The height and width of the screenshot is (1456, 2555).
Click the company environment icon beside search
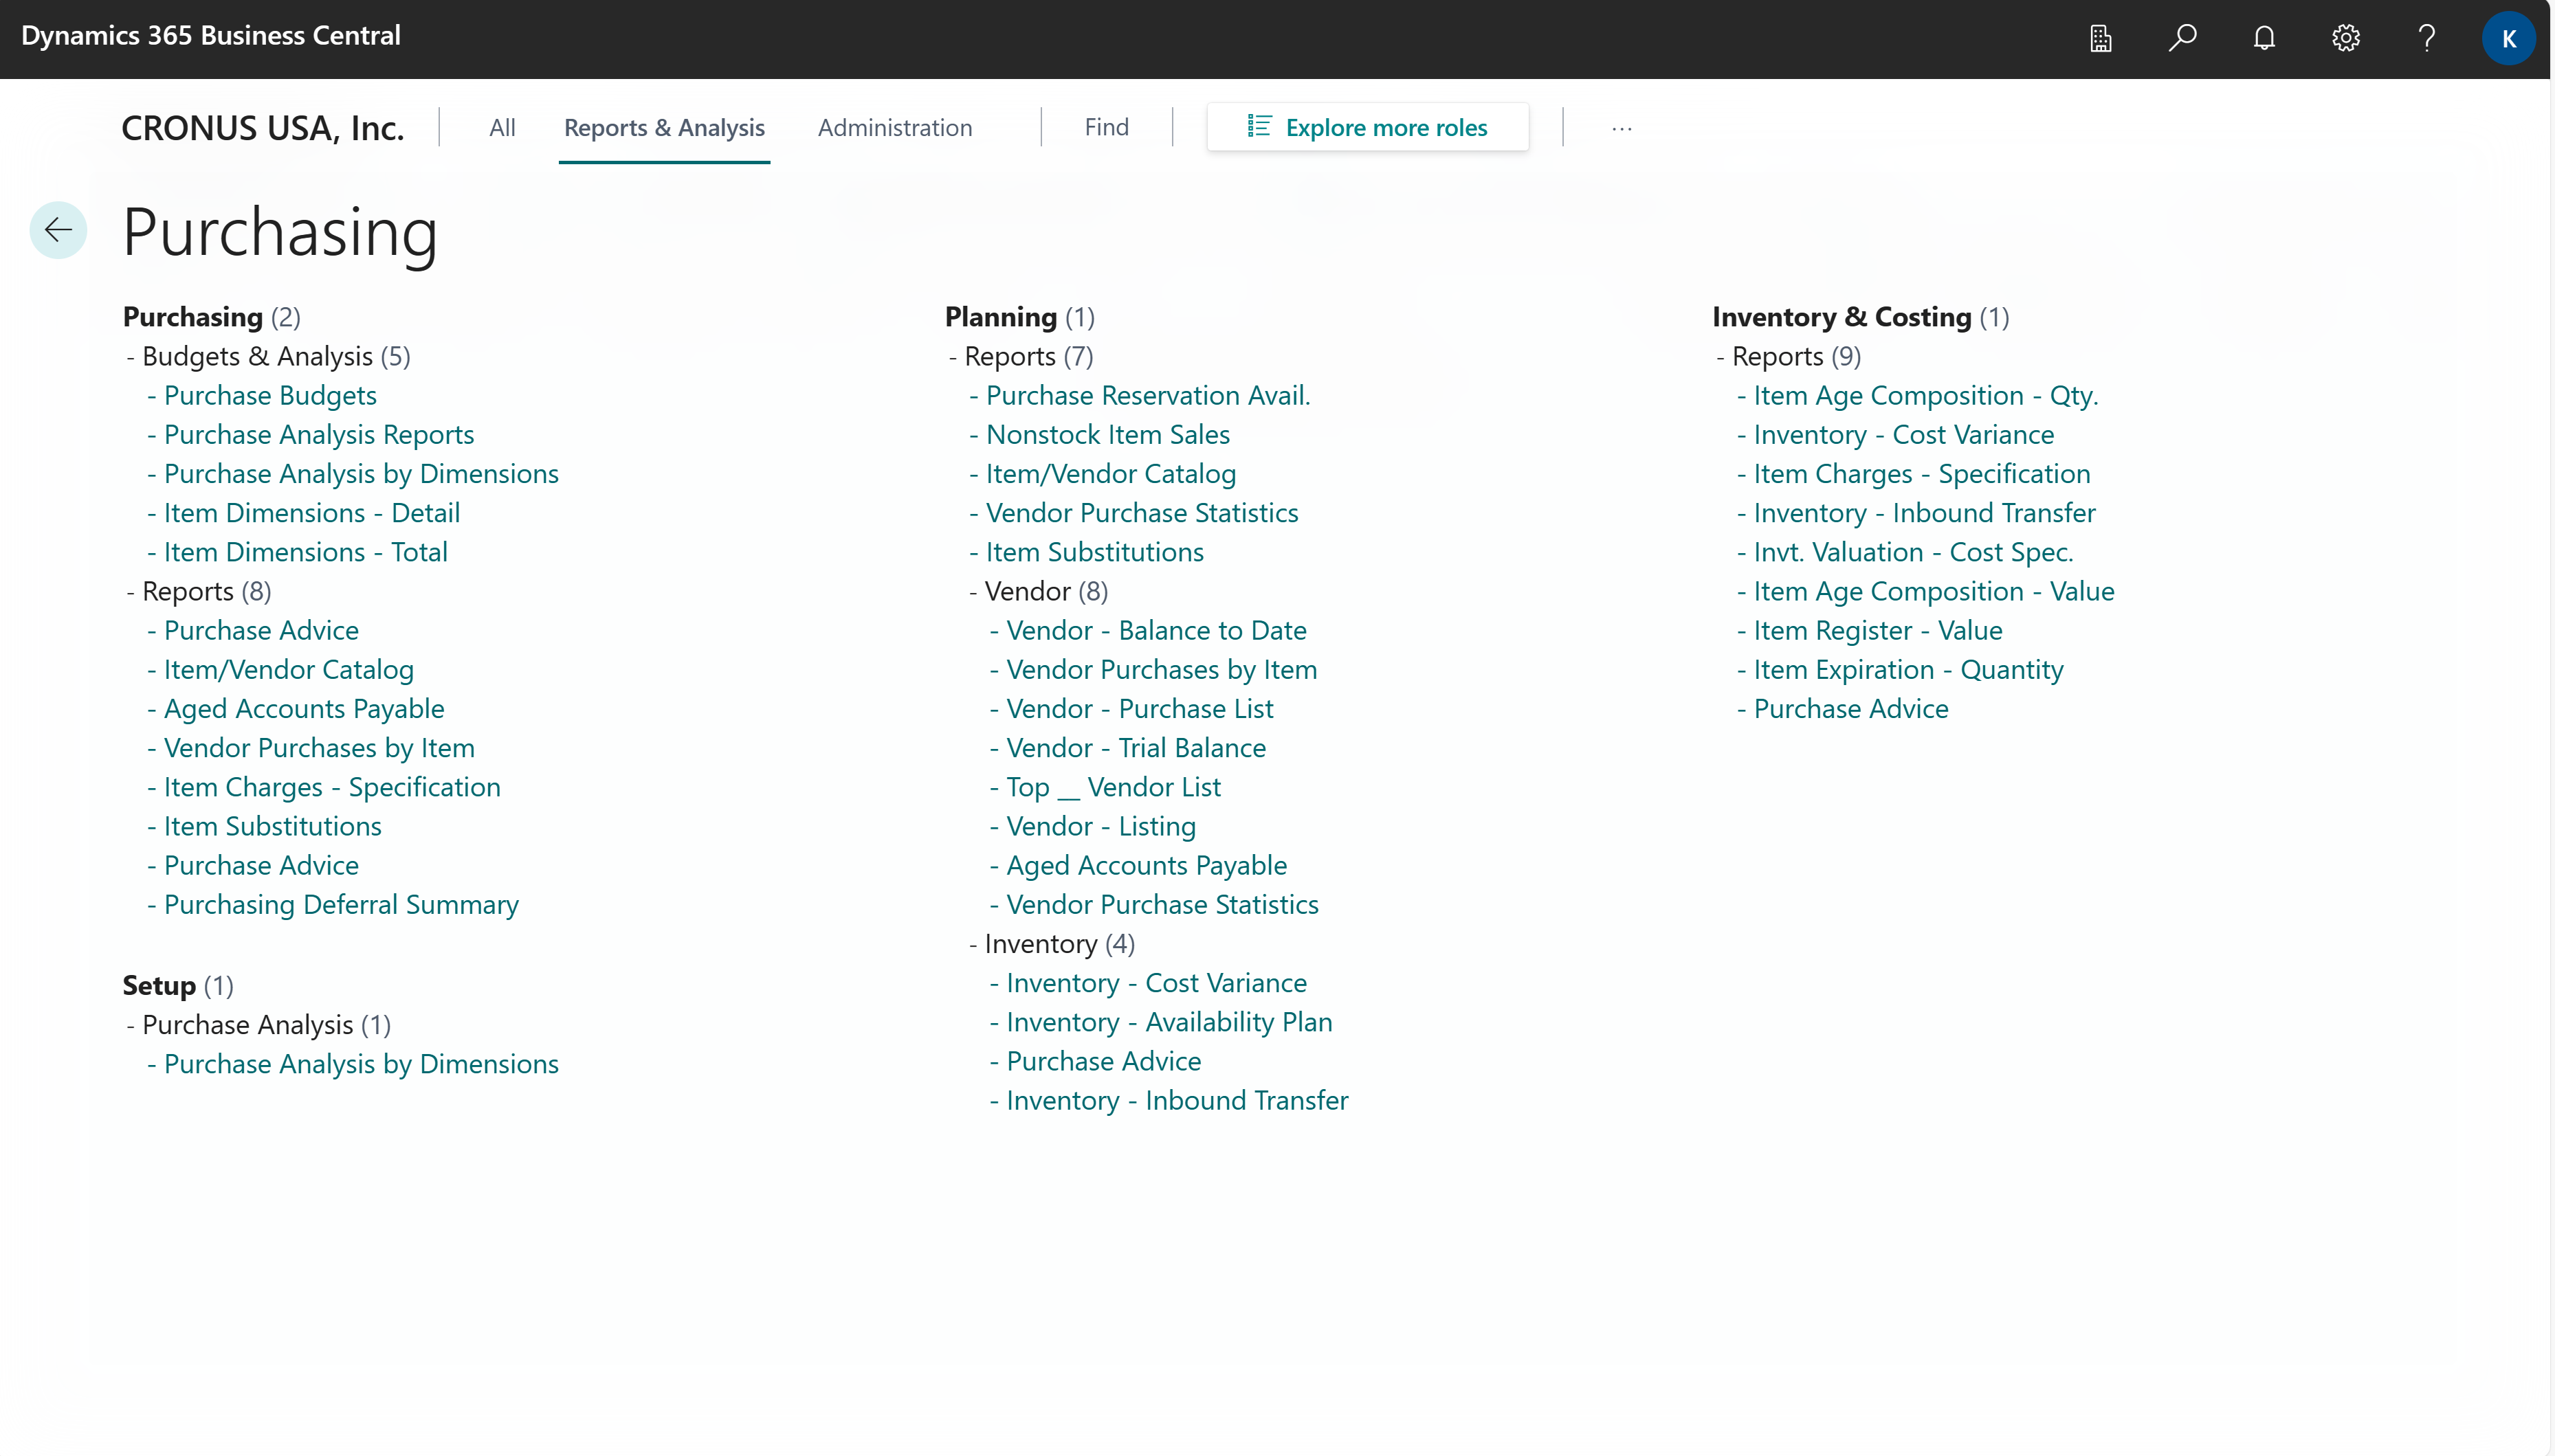2100,38
